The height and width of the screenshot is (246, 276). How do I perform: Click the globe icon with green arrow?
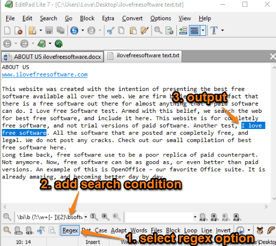pyautogui.click(x=58, y=44)
